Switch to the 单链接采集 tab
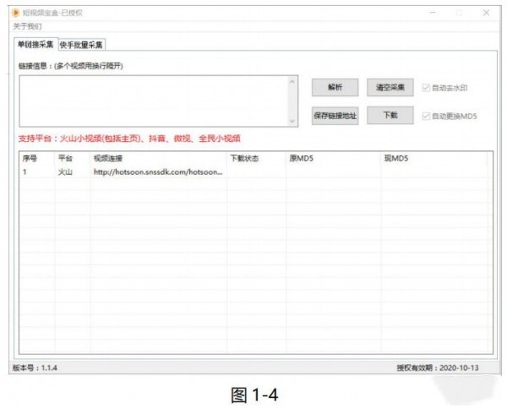 tap(35, 44)
